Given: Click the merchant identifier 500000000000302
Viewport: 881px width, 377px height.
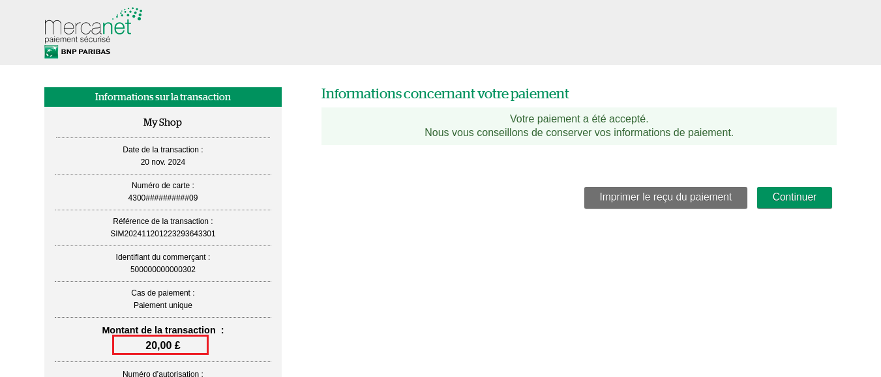Looking at the screenshot, I should [x=162, y=270].
